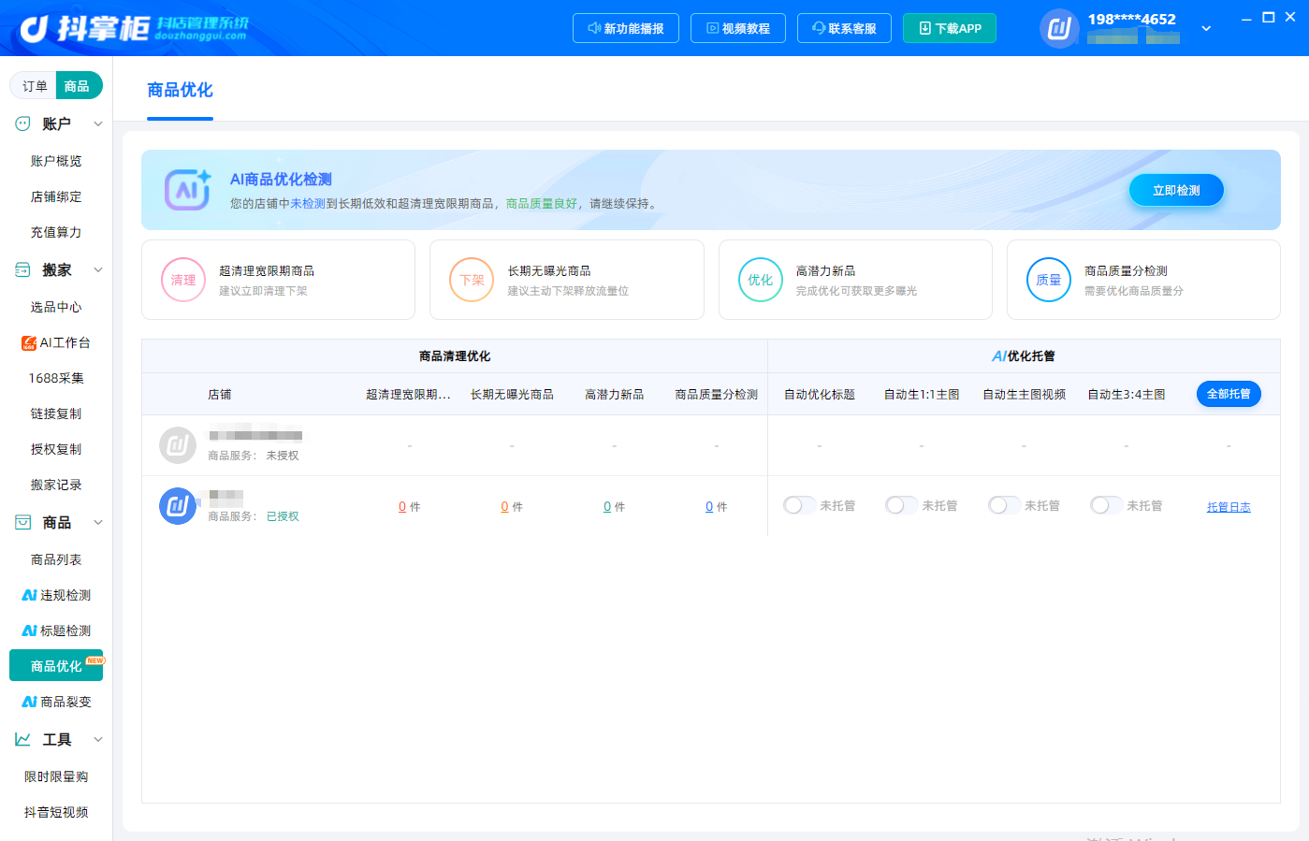Click the 清理 circle icon
Image resolution: width=1309 pixels, height=841 pixels.
click(x=183, y=280)
